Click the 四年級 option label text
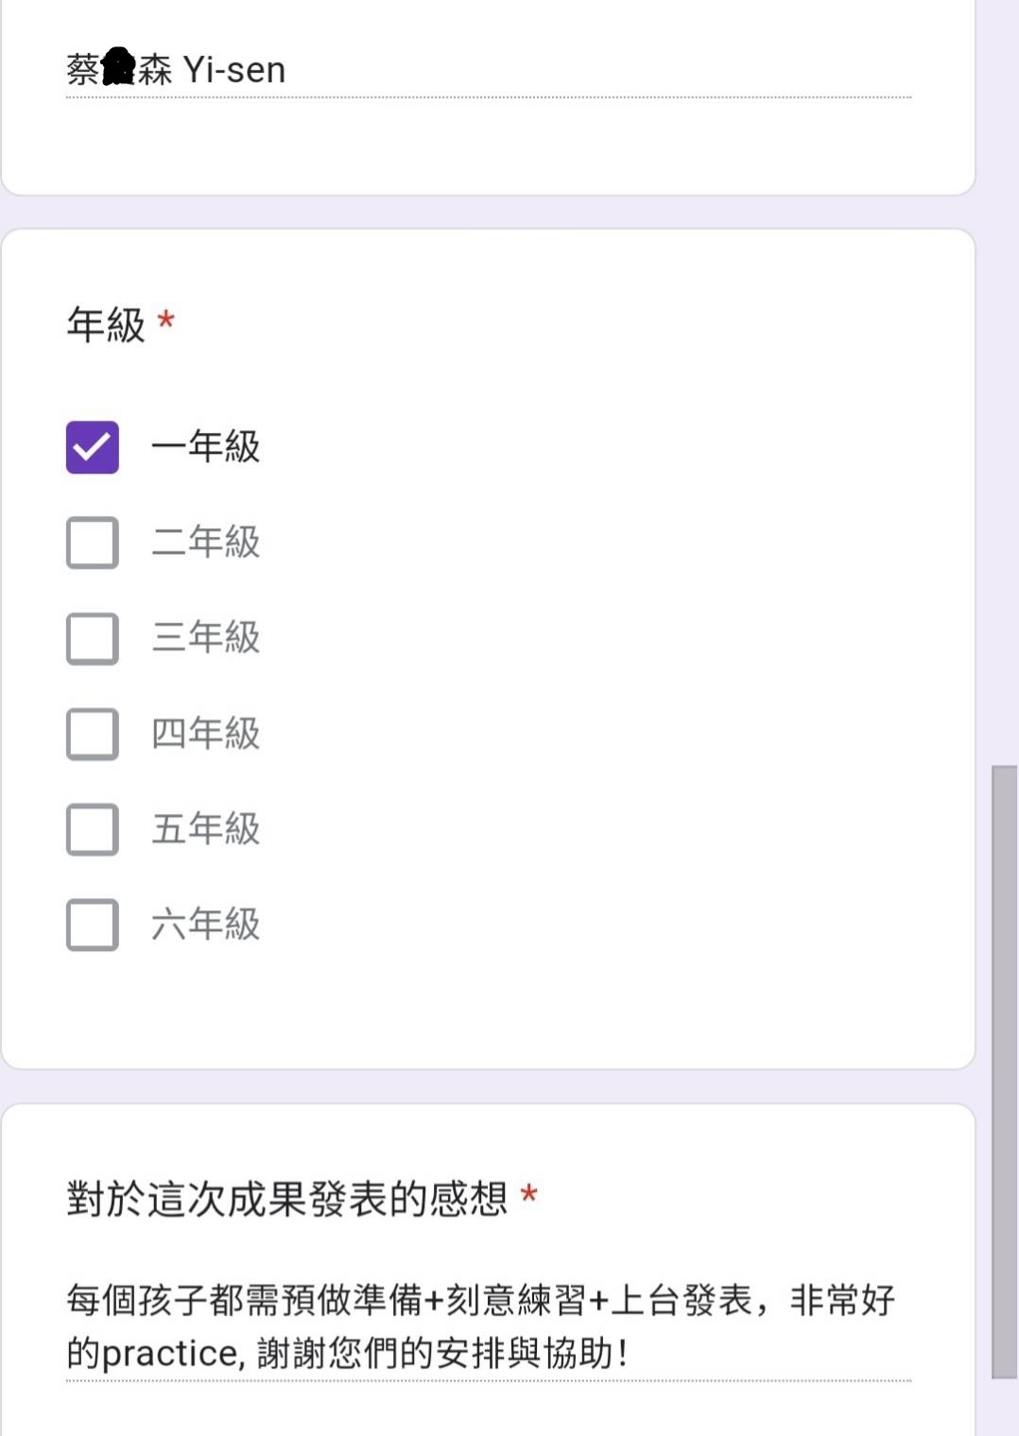 [205, 734]
